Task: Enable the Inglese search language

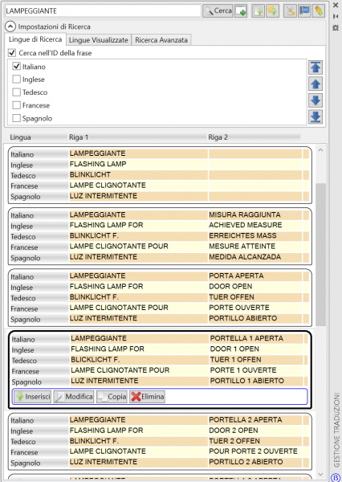Action: (x=17, y=80)
